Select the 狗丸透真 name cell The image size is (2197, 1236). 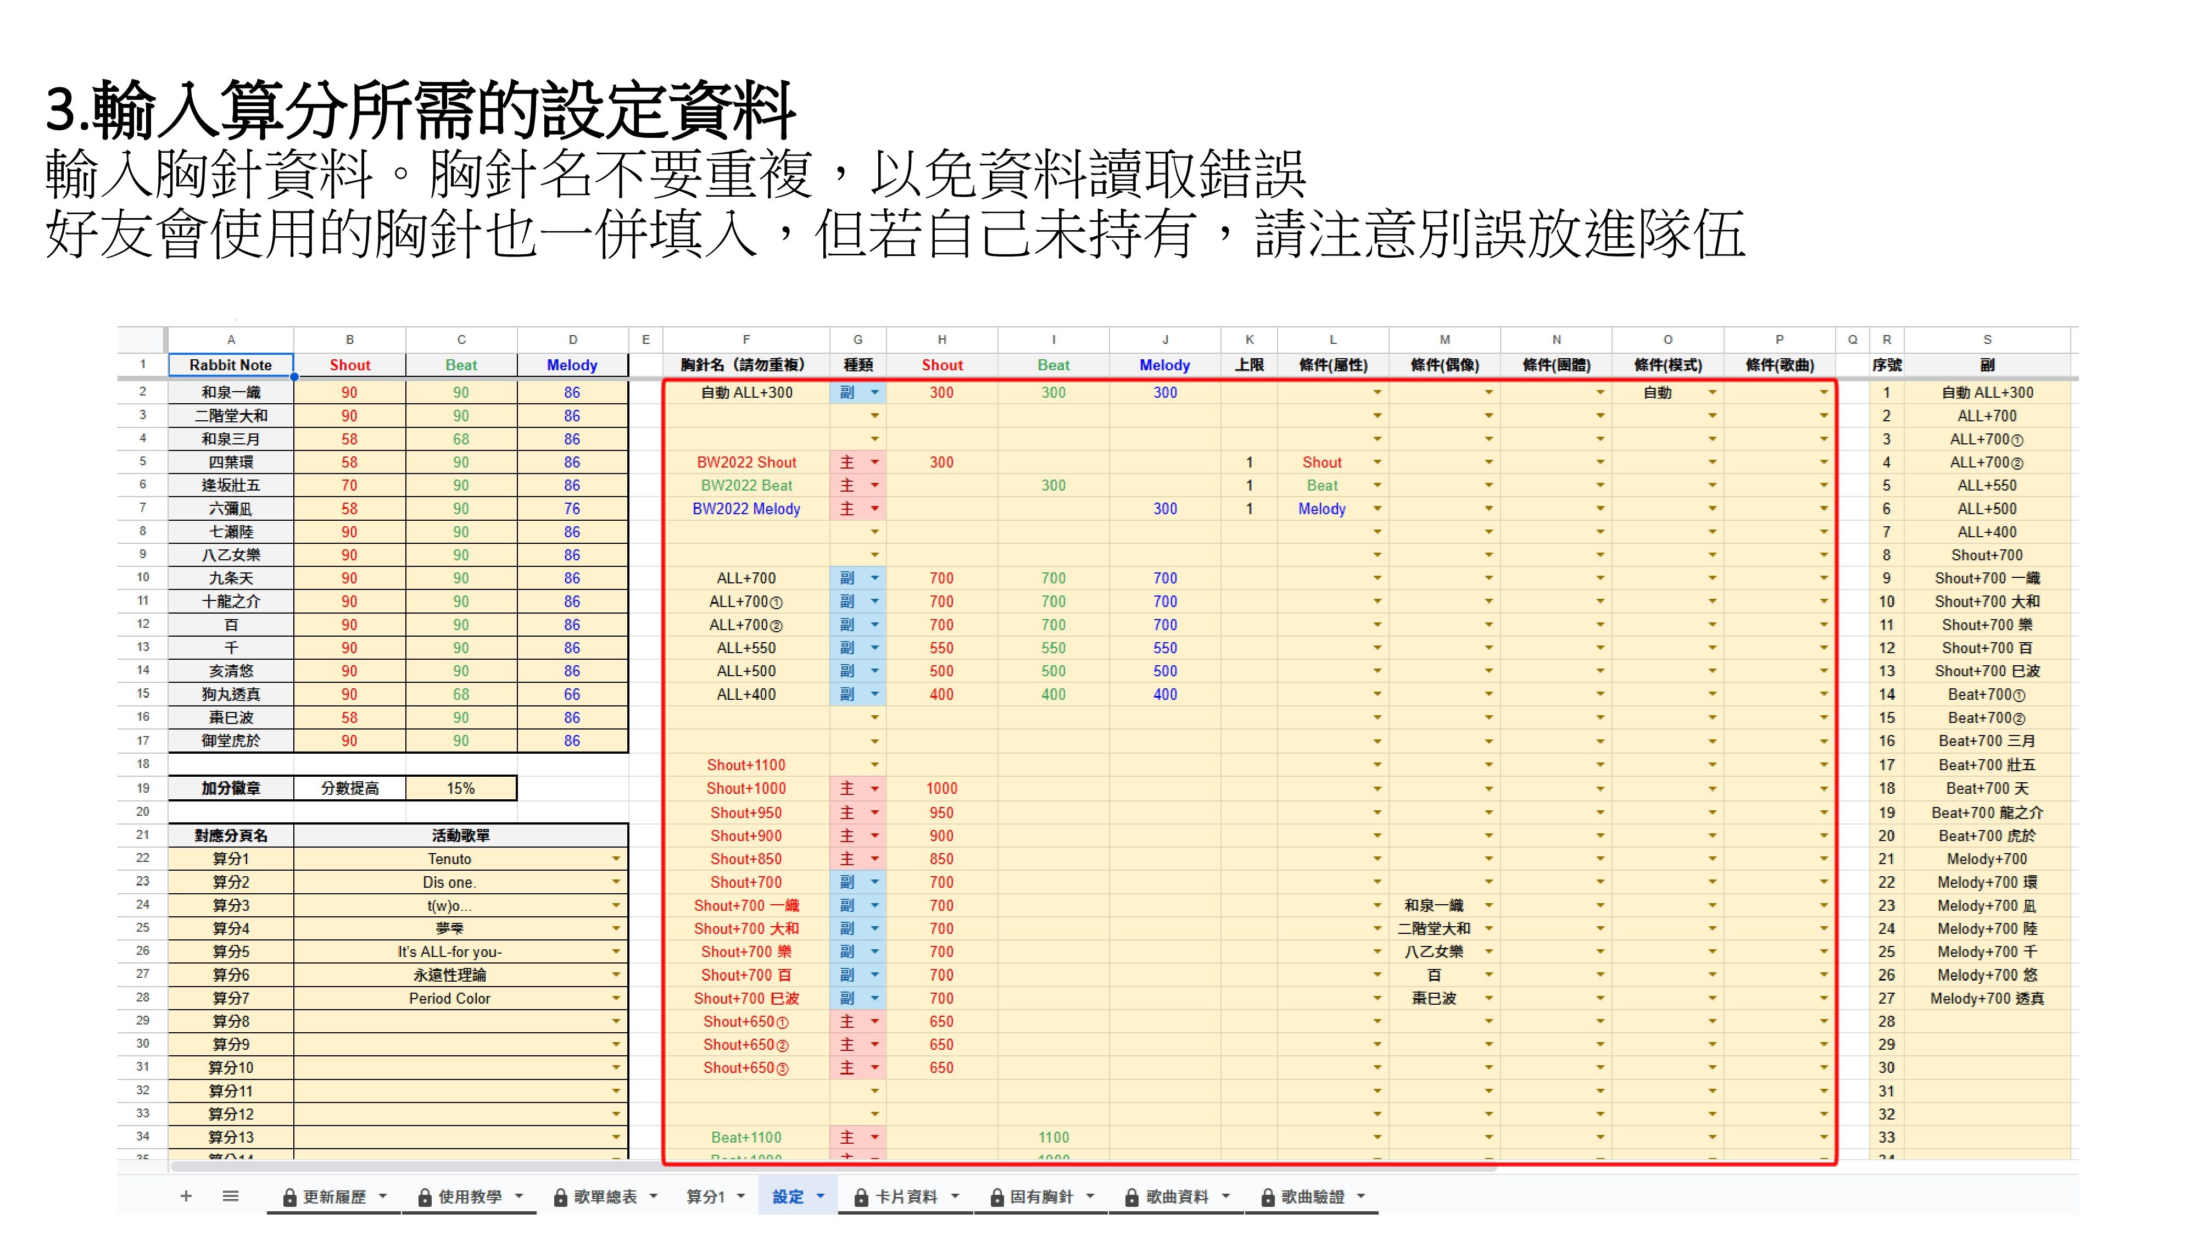[x=230, y=694]
